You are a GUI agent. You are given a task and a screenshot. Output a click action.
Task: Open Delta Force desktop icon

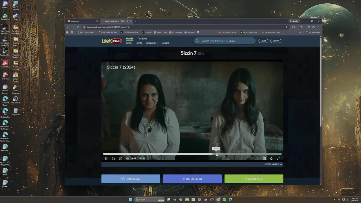tap(5, 17)
